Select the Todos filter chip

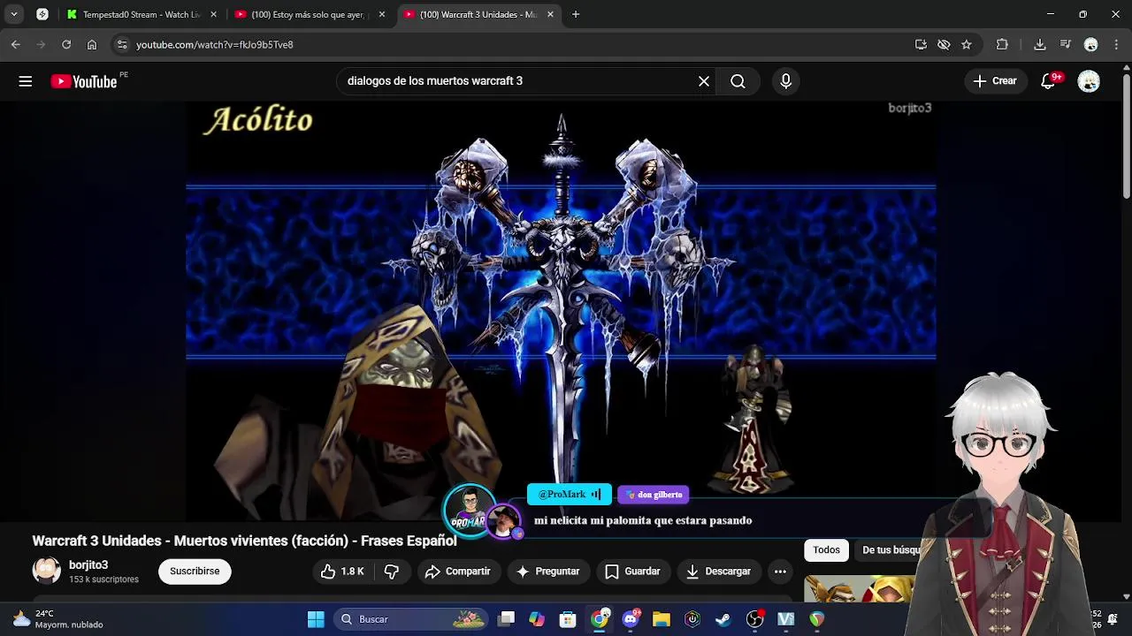(x=826, y=550)
